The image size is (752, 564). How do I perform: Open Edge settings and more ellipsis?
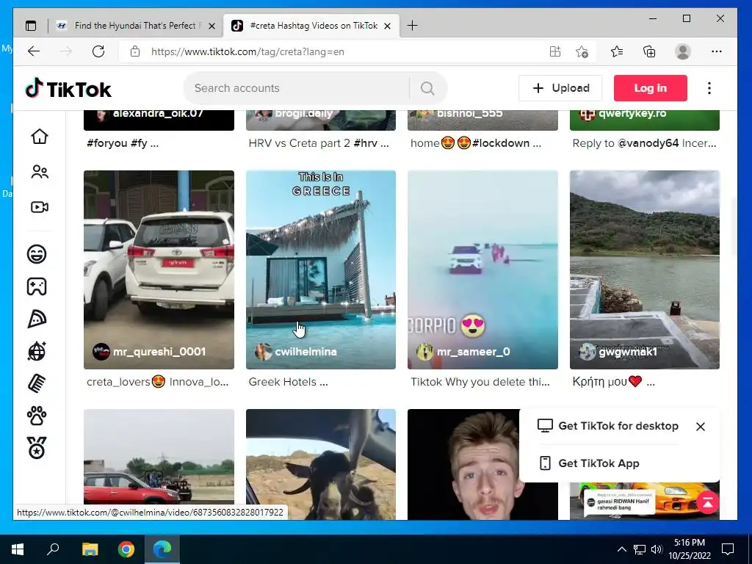click(x=717, y=51)
